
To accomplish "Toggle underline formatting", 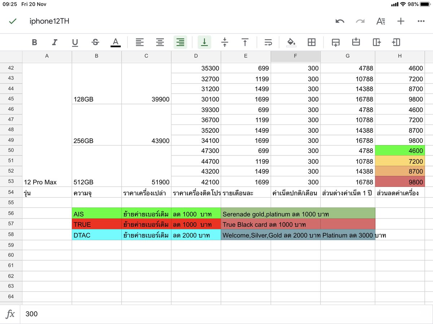I will click(75, 43).
